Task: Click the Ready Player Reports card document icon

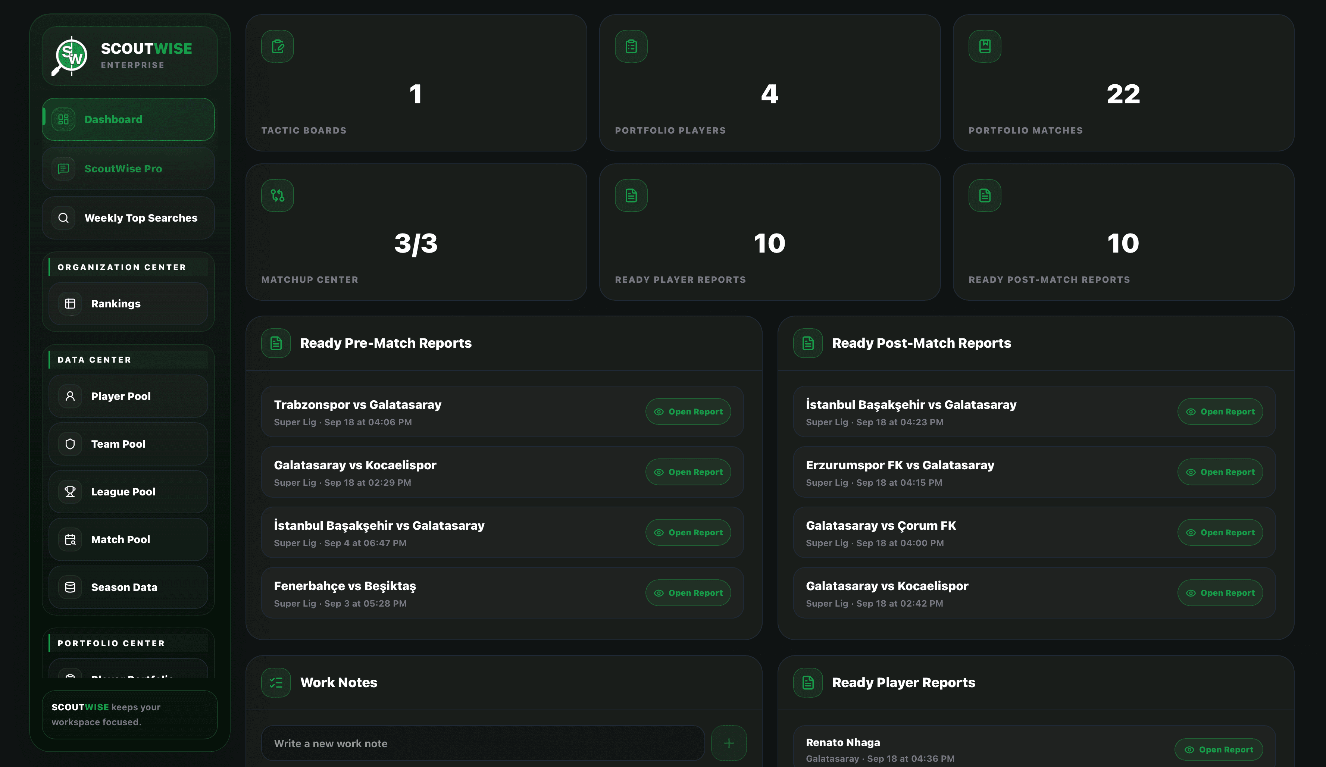Action: coord(631,196)
